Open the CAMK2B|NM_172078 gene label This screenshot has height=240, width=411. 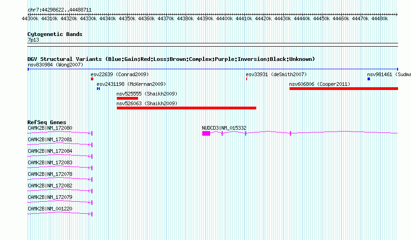50,174
